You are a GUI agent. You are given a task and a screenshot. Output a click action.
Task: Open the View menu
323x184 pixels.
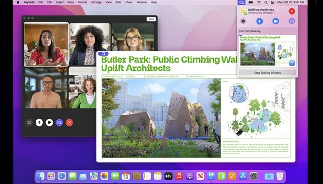point(108,2)
